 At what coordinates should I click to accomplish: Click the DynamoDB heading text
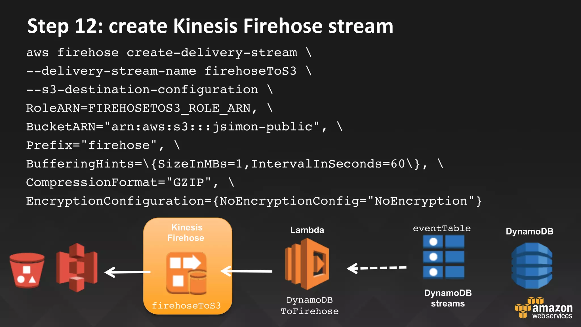[529, 231]
